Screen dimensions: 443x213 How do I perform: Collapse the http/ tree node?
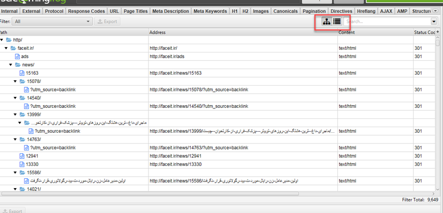tap(2, 40)
